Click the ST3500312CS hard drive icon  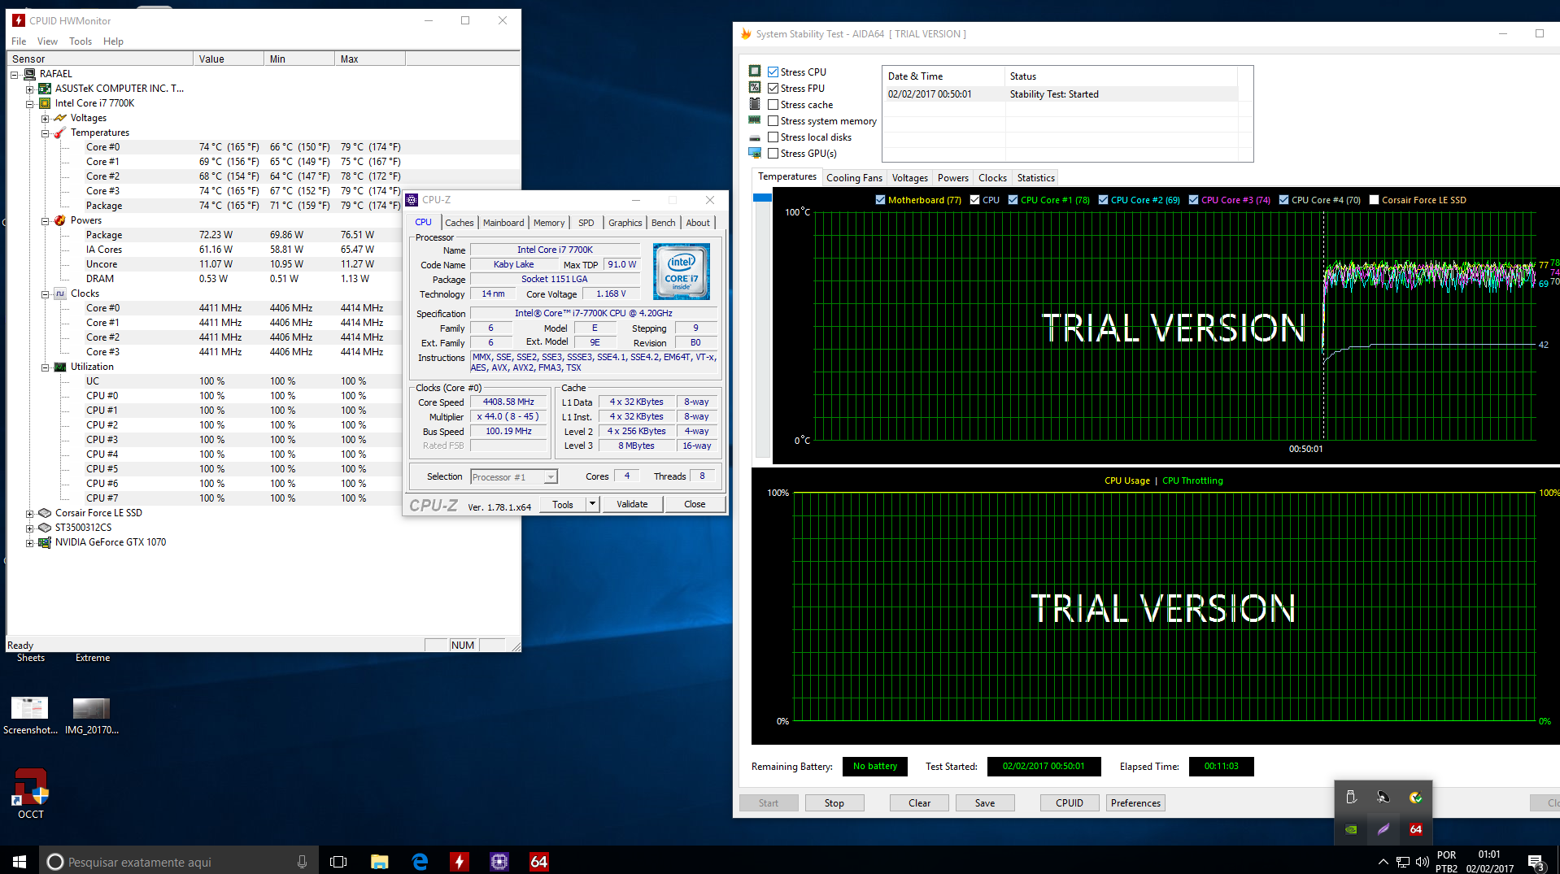[45, 528]
